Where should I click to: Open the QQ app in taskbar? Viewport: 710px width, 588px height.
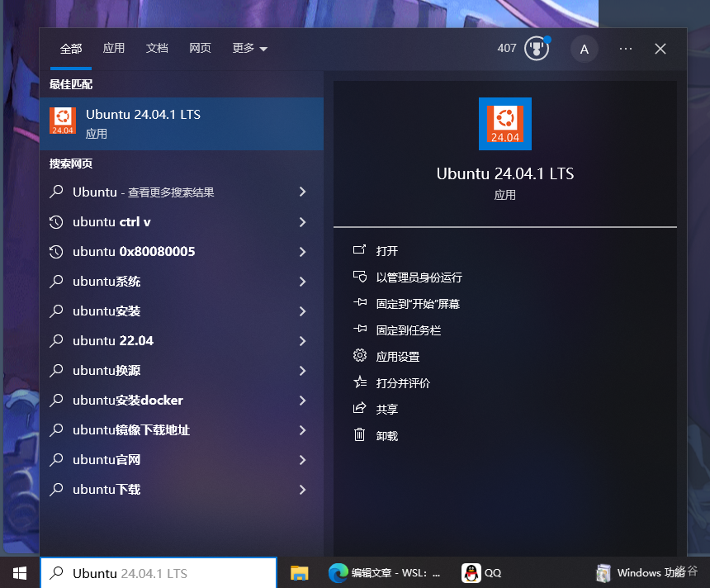tap(482, 572)
